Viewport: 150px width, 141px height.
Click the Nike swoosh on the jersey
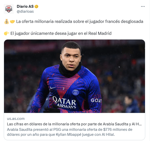(53, 88)
